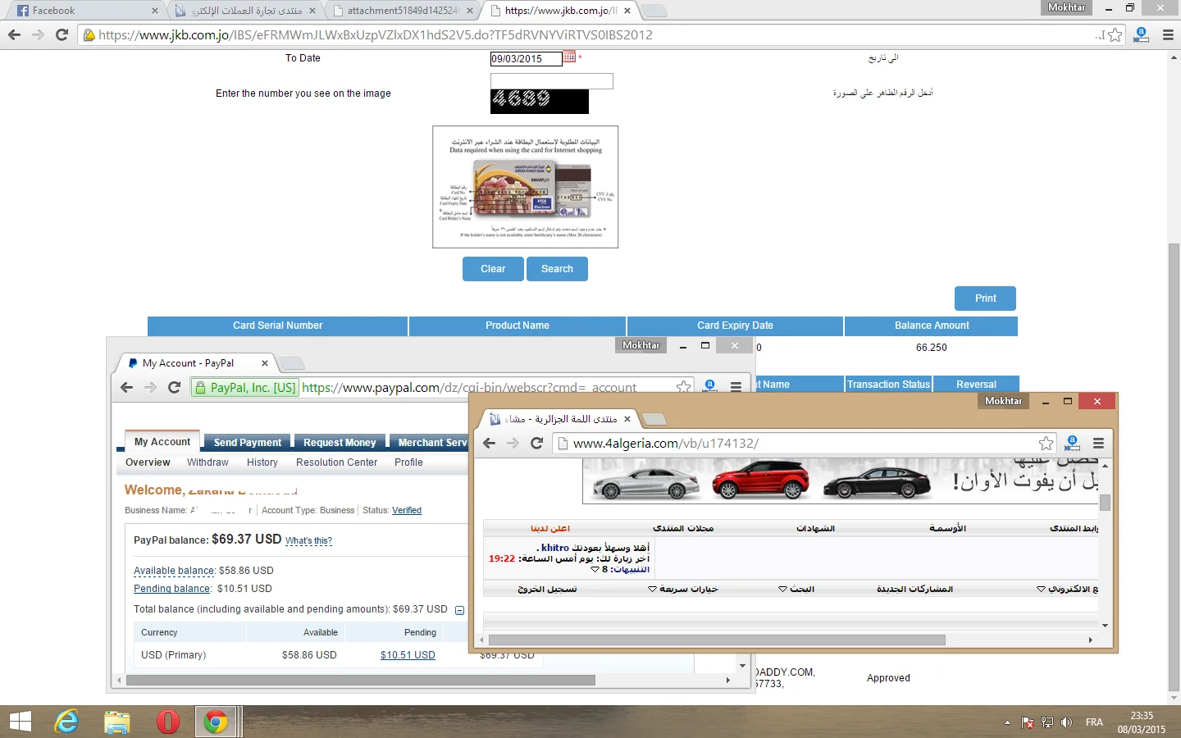Image resolution: width=1181 pixels, height=738 pixels.
Task: Collapse the Total balance details section
Action: pyautogui.click(x=459, y=610)
